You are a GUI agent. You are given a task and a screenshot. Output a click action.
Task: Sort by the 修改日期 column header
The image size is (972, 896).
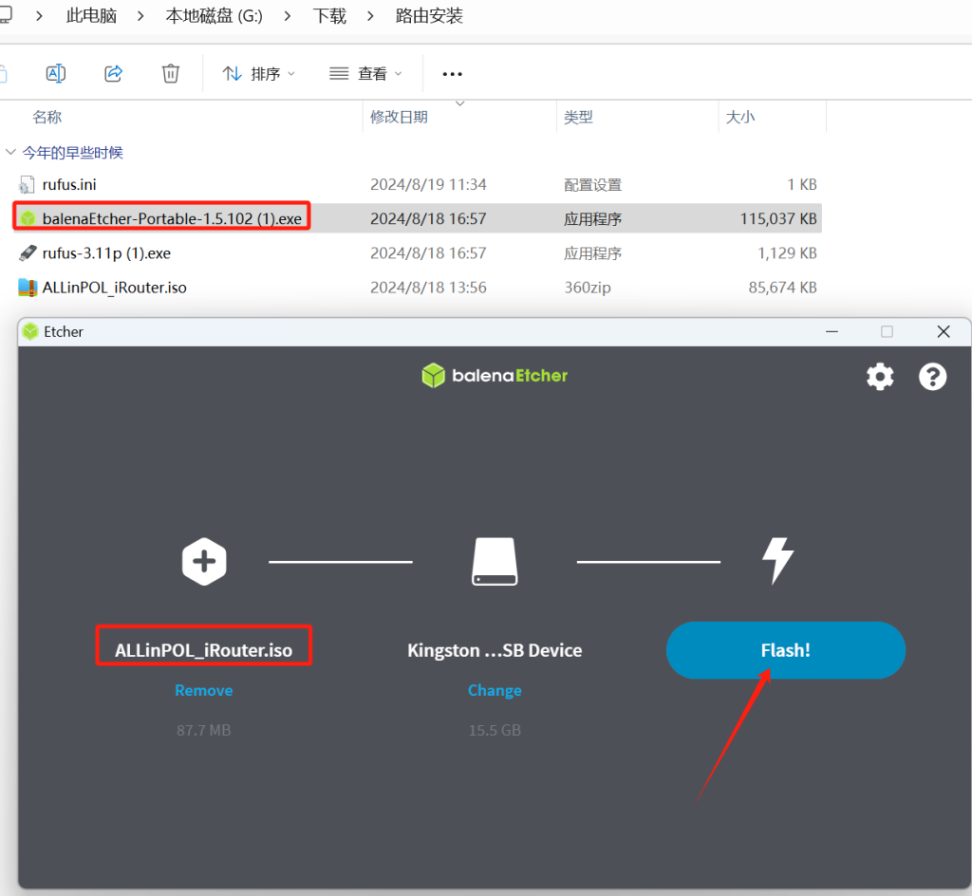[399, 117]
